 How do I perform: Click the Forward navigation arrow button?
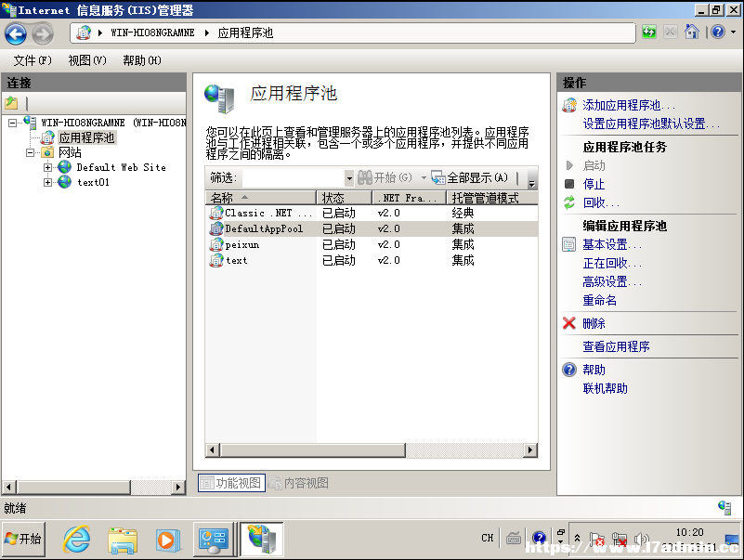click(43, 33)
